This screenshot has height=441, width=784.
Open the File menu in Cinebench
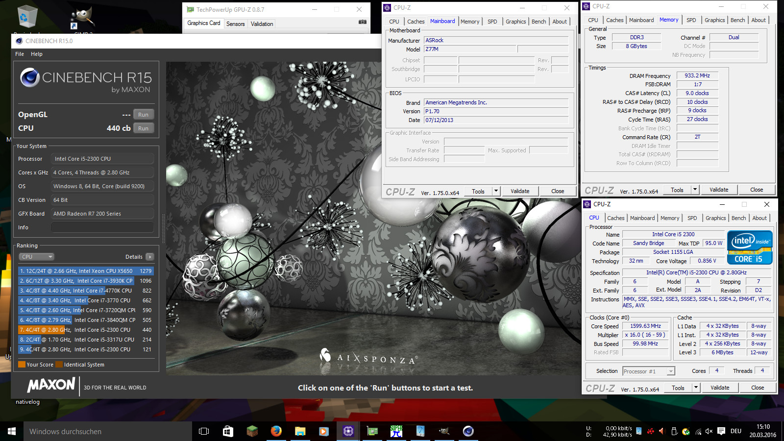pyautogui.click(x=20, y=54)
